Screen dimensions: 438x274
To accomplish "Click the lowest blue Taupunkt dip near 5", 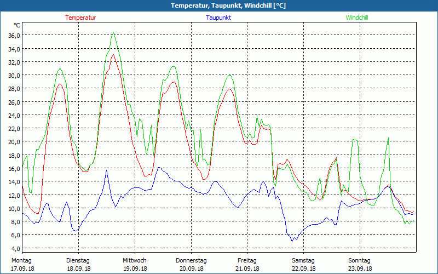I will 292,242.
